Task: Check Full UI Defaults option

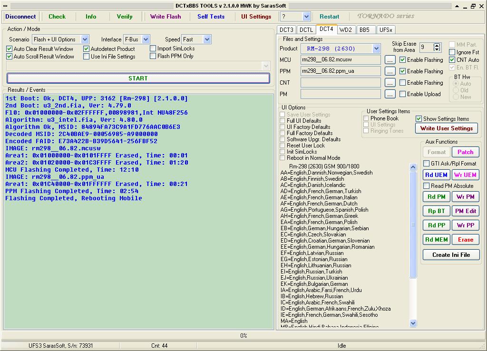Action: [x=282, y=120]
